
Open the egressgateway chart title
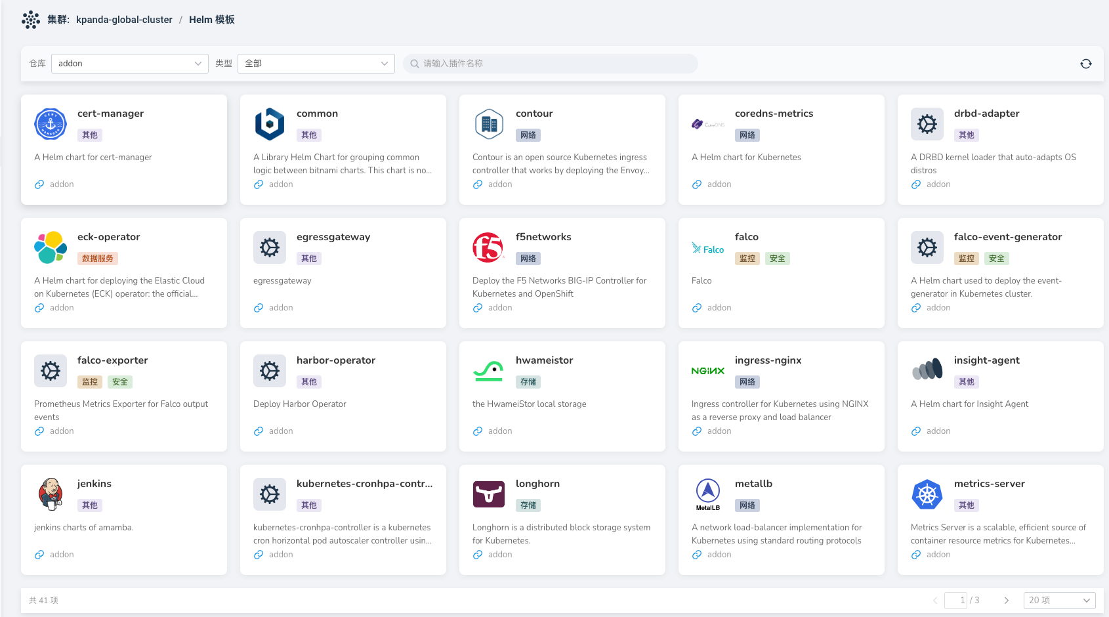click(333, 237)
